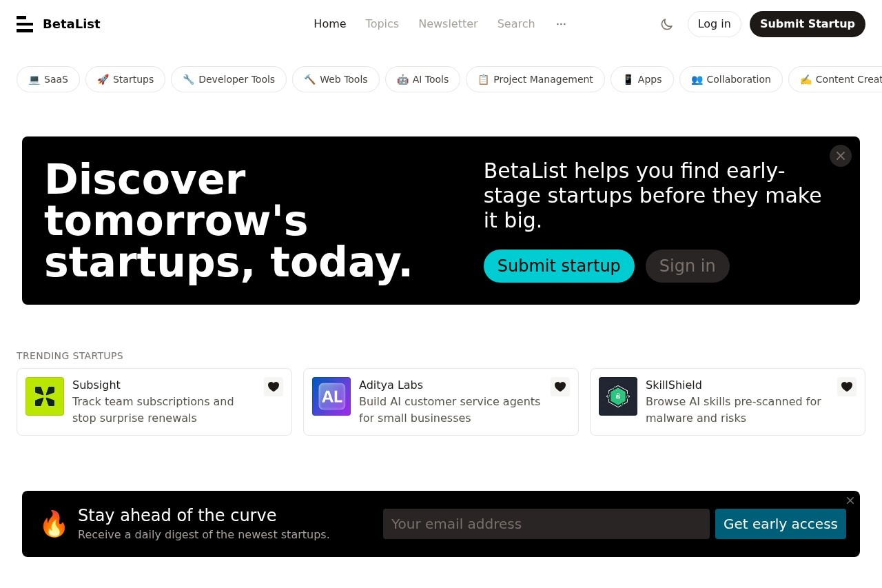The width and height of the screenshot is (882, 588).
Task: Click the email address input field
Action: tap(546, 524)
